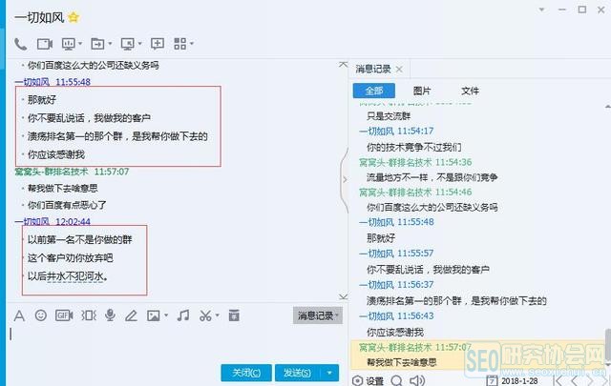This screenshot has width=611, height=386.
Task: Click the scissors screenshot icon
Action: [205, 315]
